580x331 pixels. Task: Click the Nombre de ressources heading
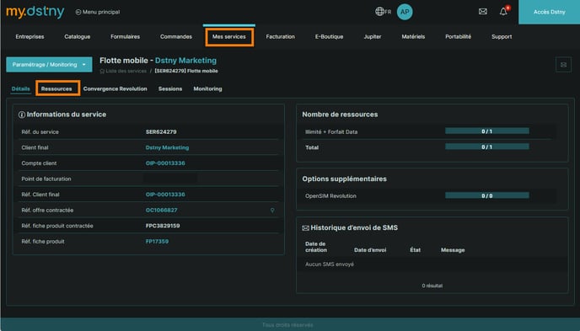340,115
